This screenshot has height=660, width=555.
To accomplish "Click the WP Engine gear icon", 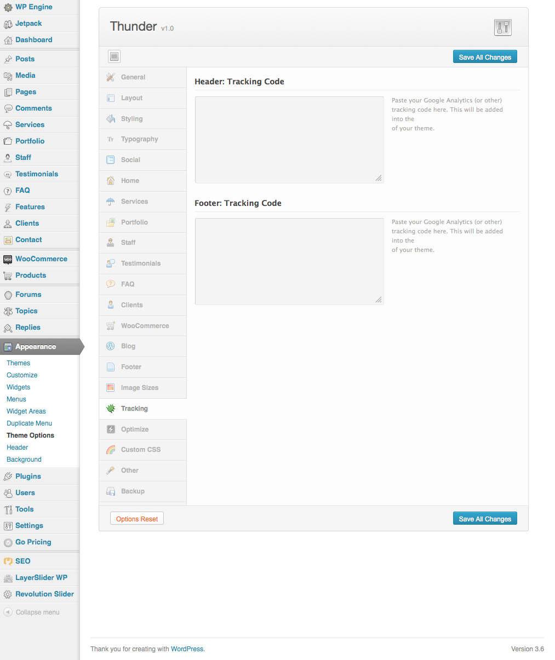I will pyautogui.click(x=8, y=7).
